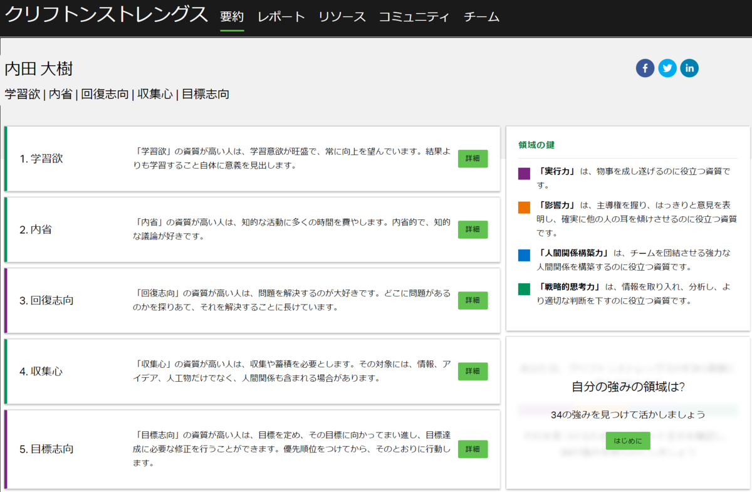
Task: Open the 要約 tab
Action: pyautogui.click(x=232, y=17)
